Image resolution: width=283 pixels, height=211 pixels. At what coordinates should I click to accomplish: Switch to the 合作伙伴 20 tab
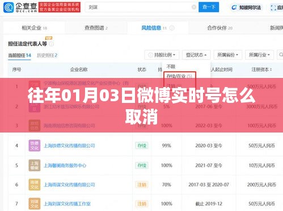pyautogui.click(x=220, y=28)
